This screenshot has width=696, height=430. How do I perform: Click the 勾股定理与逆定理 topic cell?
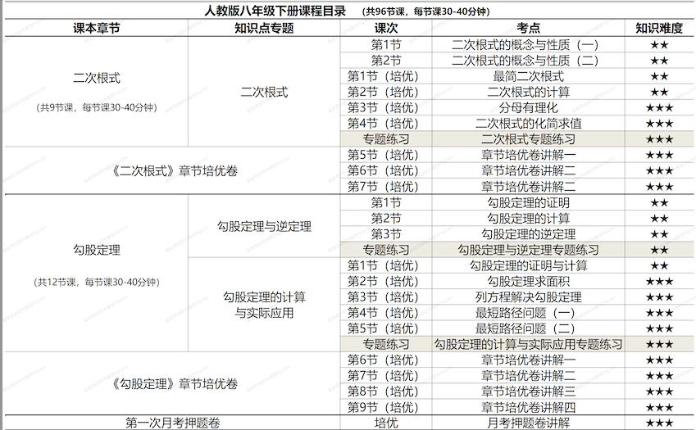(264, 227)
